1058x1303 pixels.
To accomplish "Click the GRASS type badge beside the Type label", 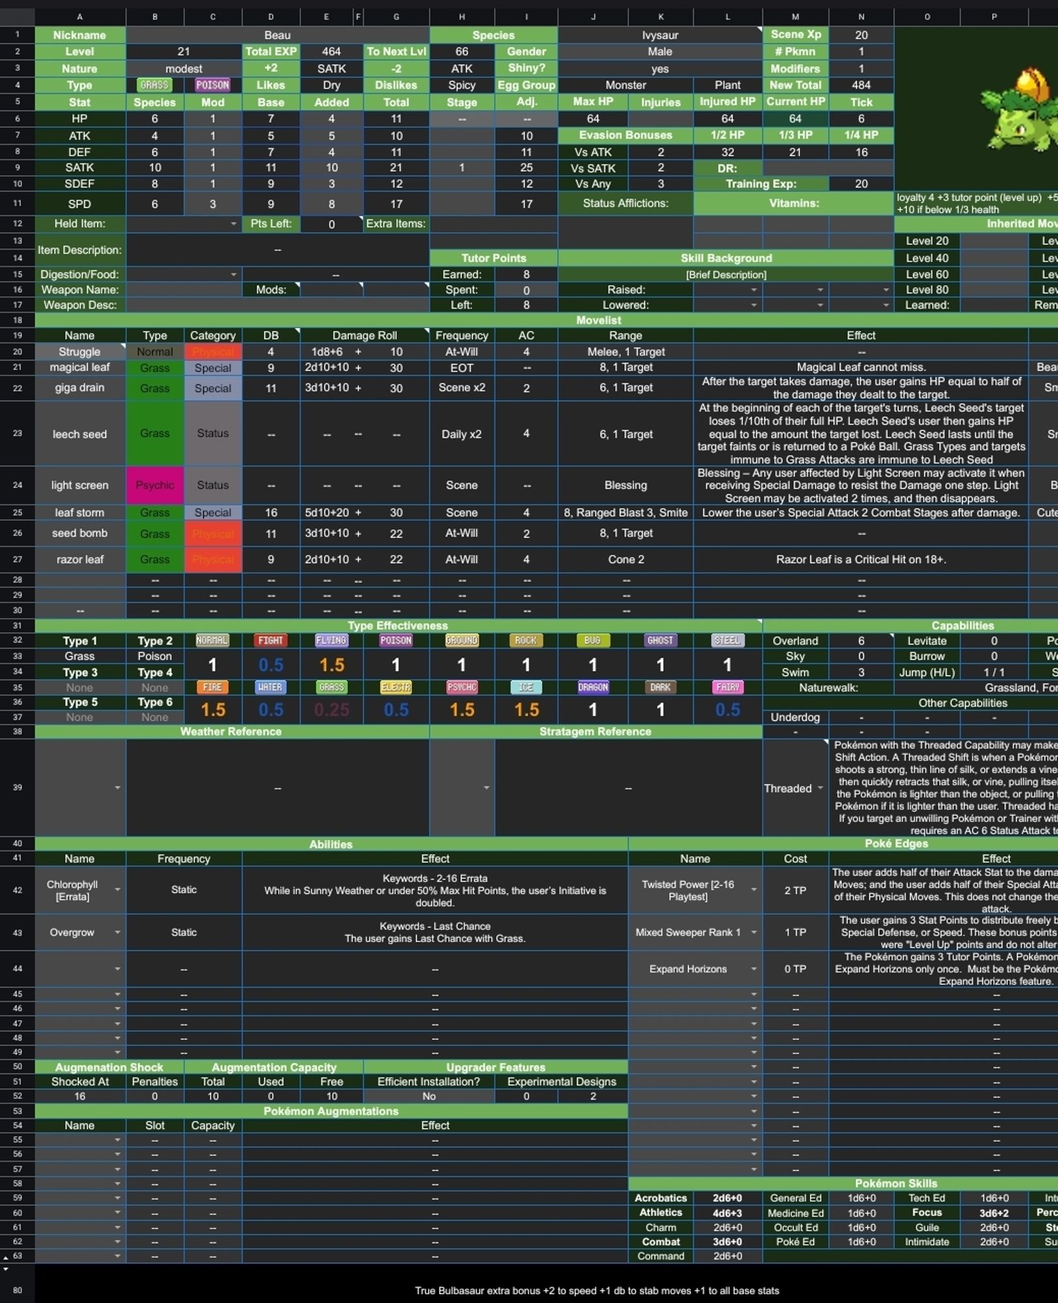I will [x=154, y=85].
